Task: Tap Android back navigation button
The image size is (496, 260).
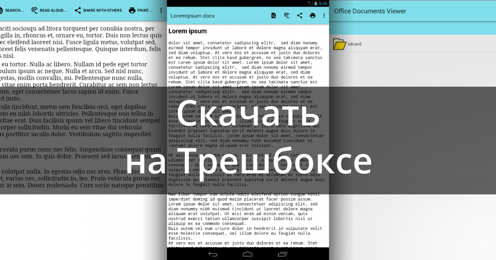Action: (213, 253)
